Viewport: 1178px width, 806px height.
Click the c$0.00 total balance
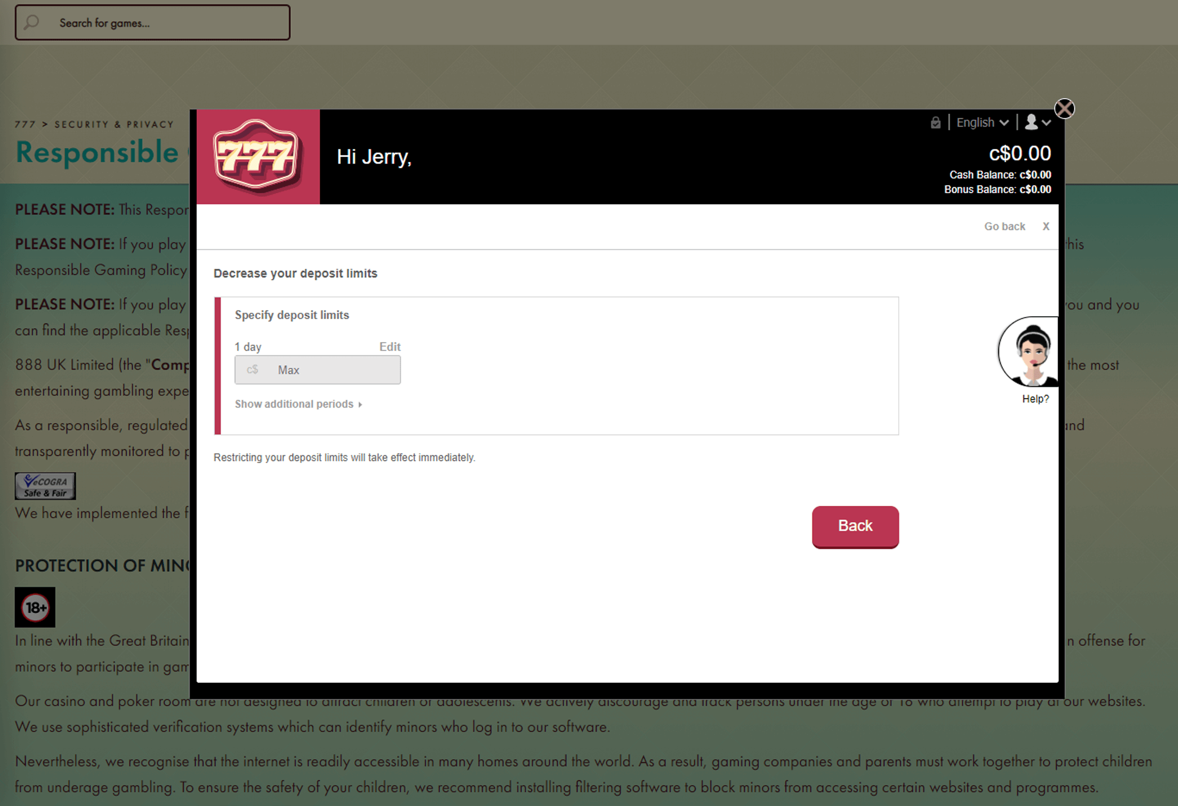tap(1019, 153)
